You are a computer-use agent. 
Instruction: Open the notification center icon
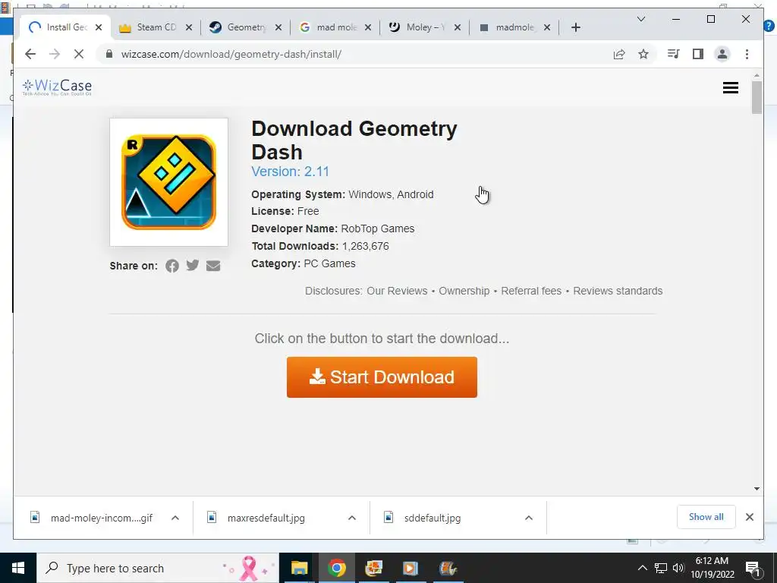click(x=753, y=568)
